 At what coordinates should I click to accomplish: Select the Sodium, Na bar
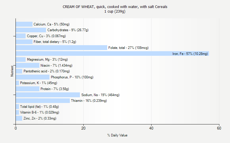point(48,95)
